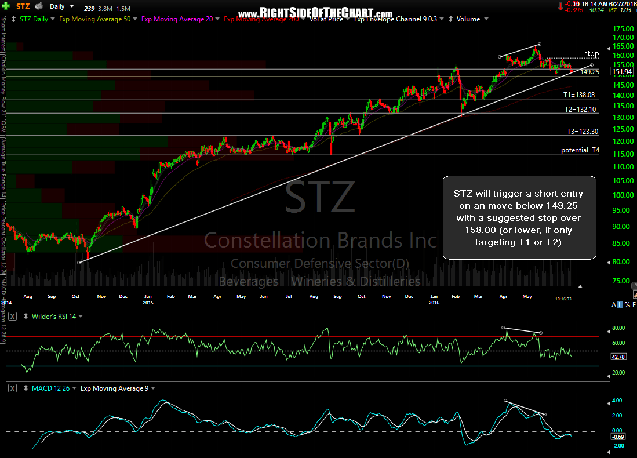Click the short entry annotation text box
The height and width of the screenshot is (458, 637).
coord(519,217)
